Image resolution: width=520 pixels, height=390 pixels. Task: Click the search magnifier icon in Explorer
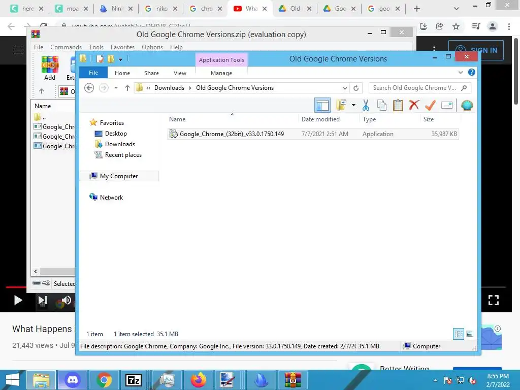(464, 88)
